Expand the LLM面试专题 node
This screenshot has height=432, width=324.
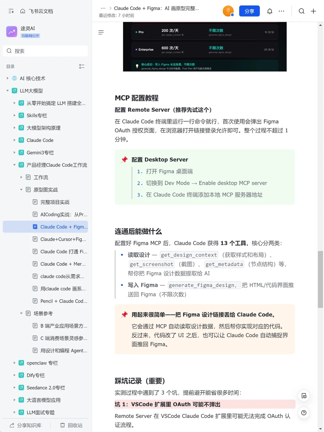[x=14, y=412]
